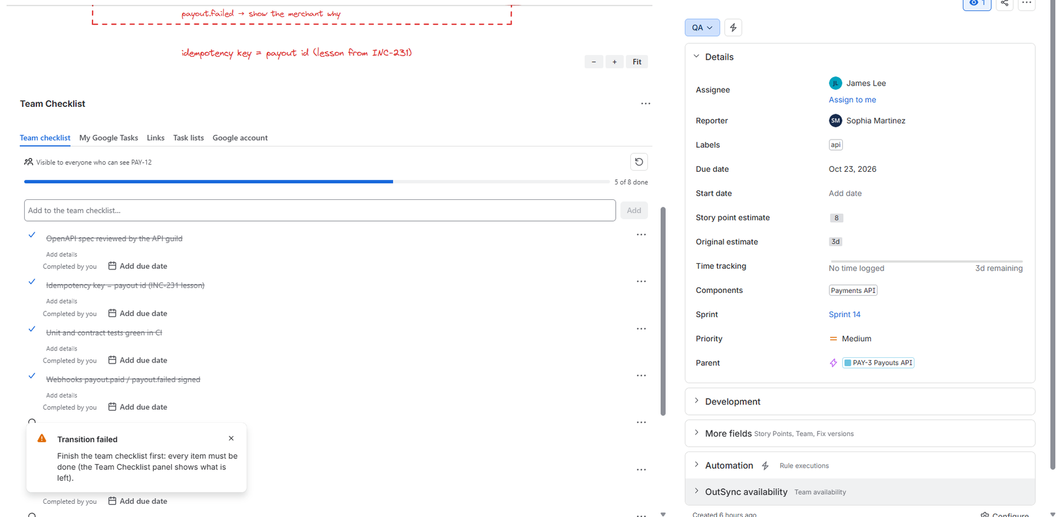Click Sophia Martinez reporter avatar
The image size is (1057, 517).
click(835, 121)
